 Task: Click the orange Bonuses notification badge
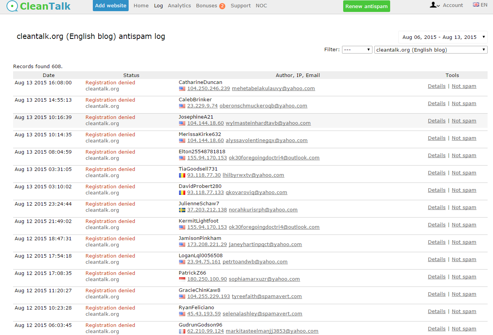(x=223, y=6)
